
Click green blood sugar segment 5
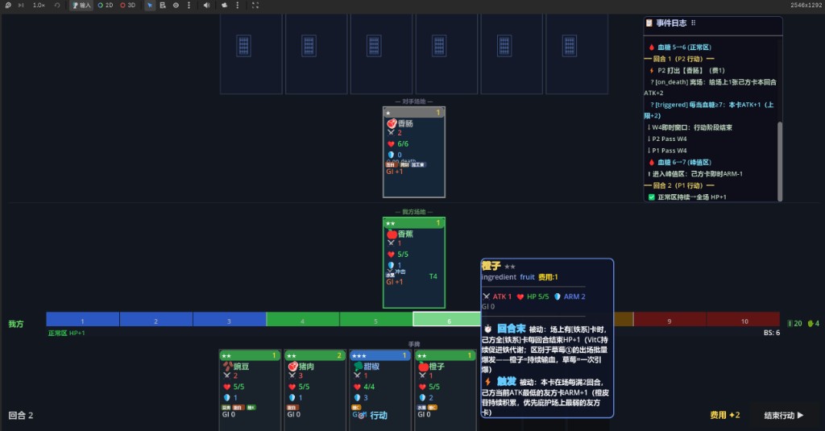pyautogui.click(x=376, y=320)
